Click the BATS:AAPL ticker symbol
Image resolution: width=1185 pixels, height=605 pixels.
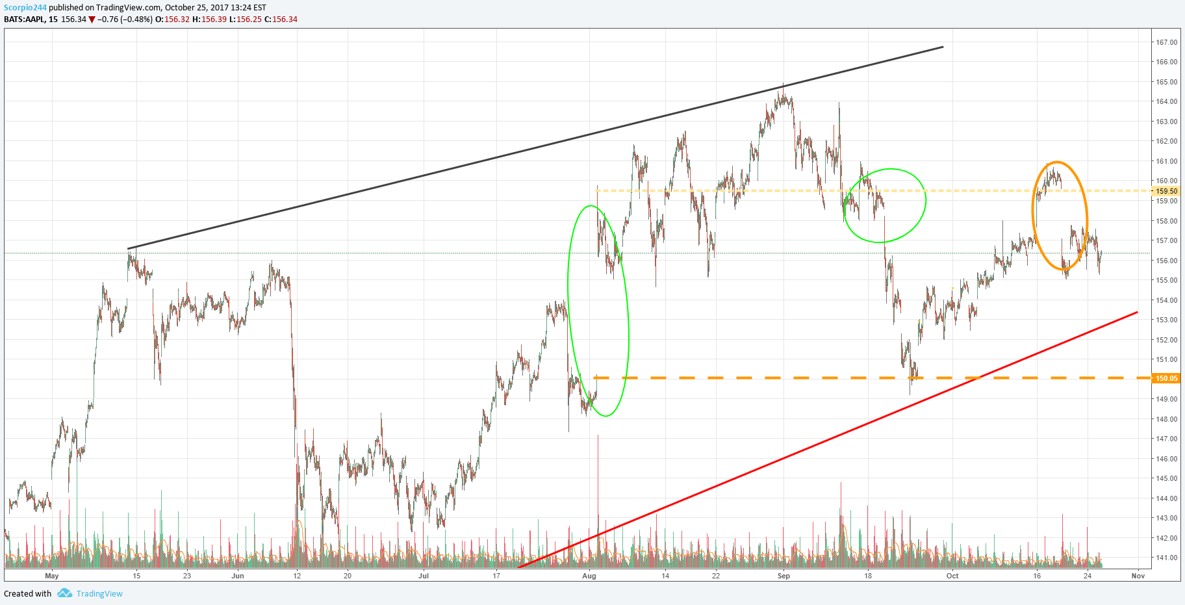tap(25, 19)
